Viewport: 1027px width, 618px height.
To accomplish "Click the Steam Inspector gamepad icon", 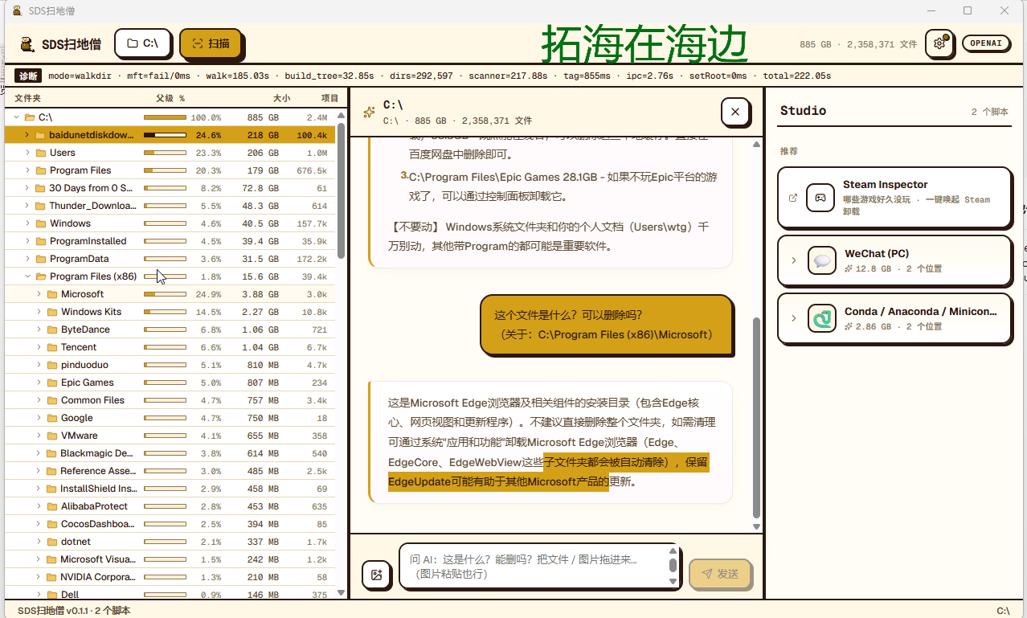I will click(820, 198).
